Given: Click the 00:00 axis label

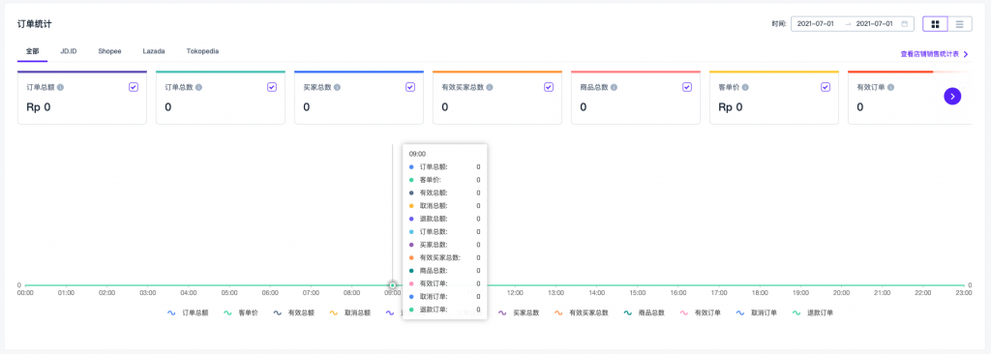Looking at the screenshot, I should 25,293.
